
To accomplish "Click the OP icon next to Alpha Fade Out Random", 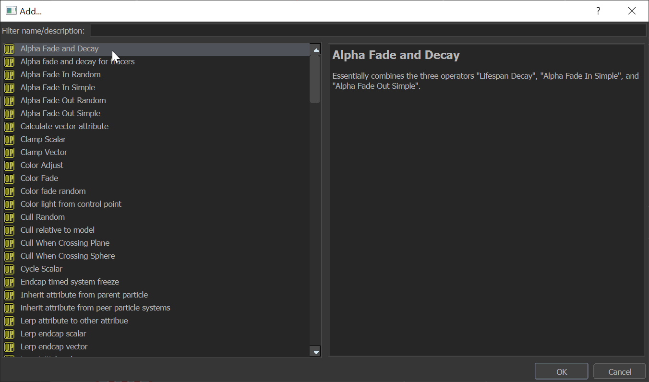I will (x=9, y=101).
